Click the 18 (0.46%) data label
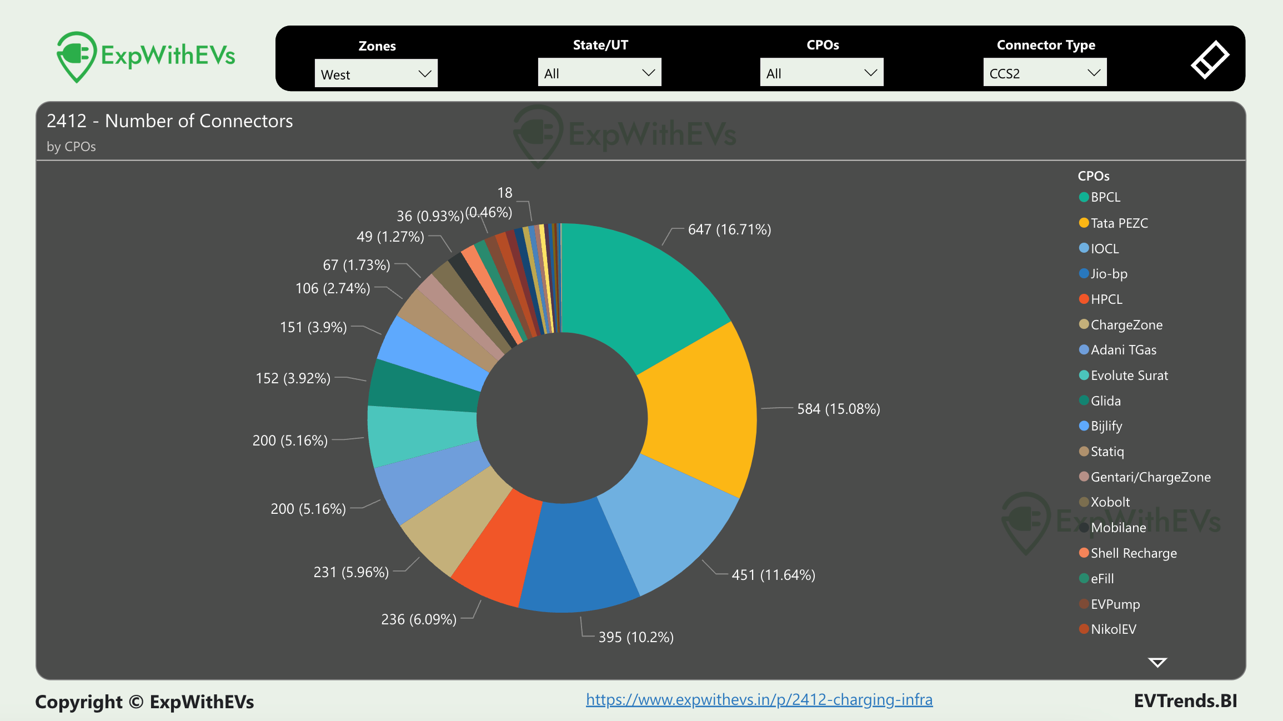Image resolution: width=1283 pixels, height=721 pixels. pyautogui.click(x=489, y=203)
